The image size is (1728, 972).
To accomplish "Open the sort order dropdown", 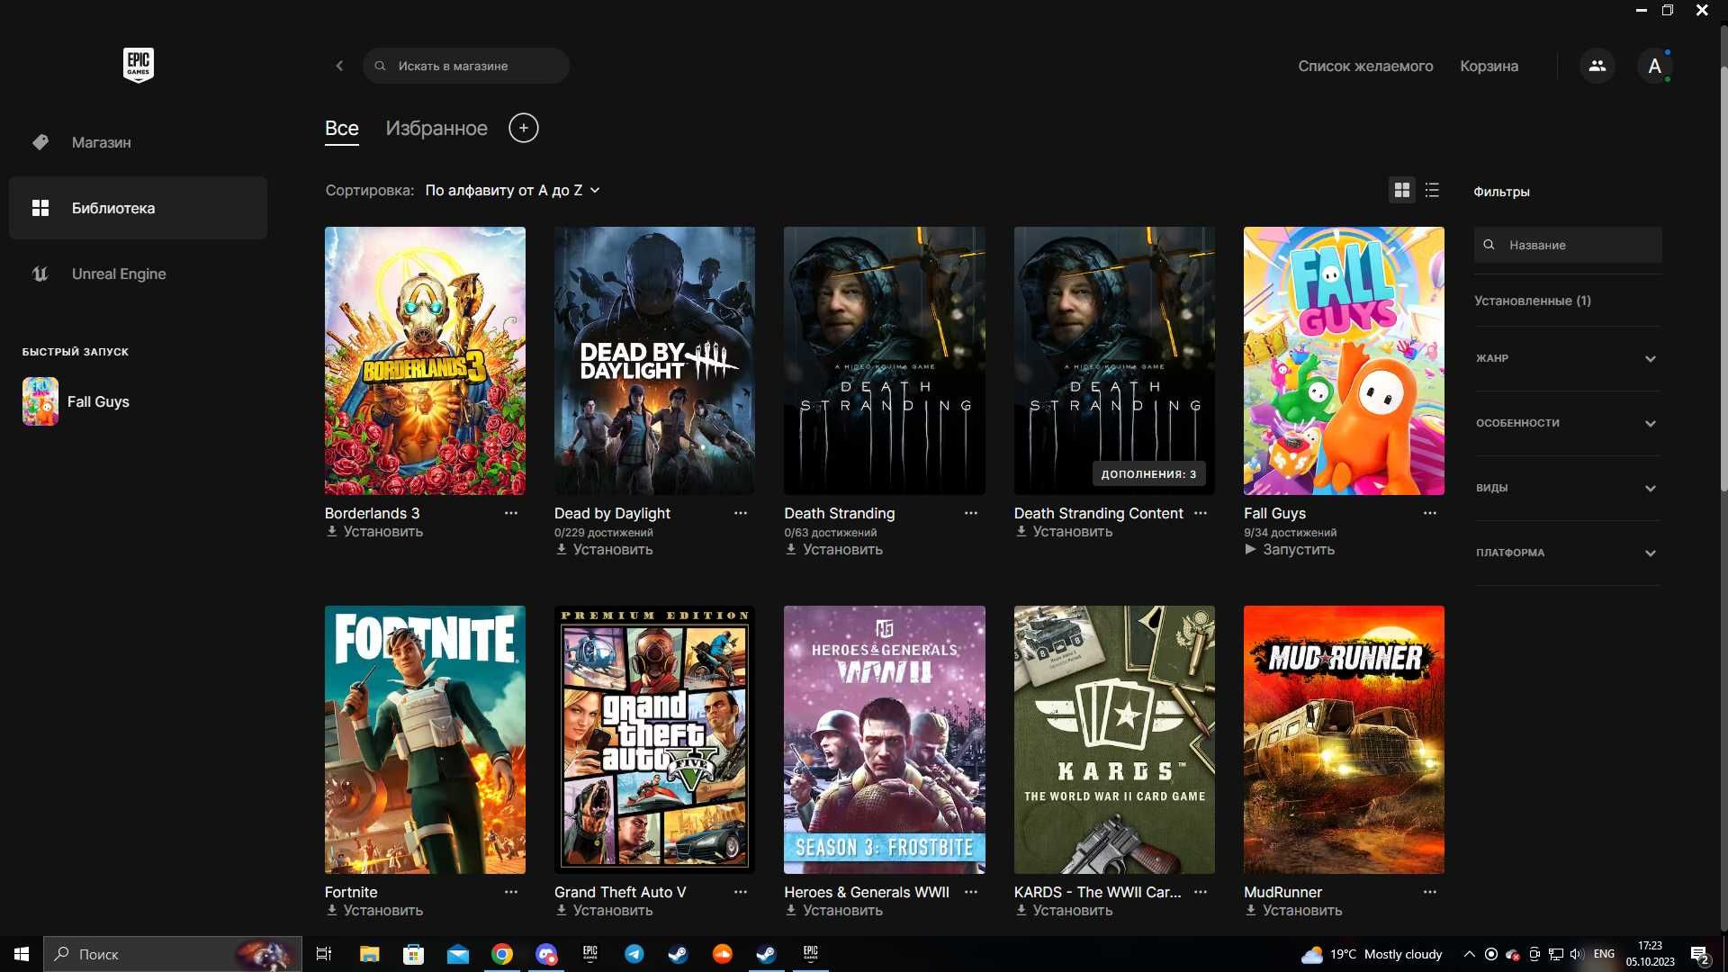I will click(512, 190).
